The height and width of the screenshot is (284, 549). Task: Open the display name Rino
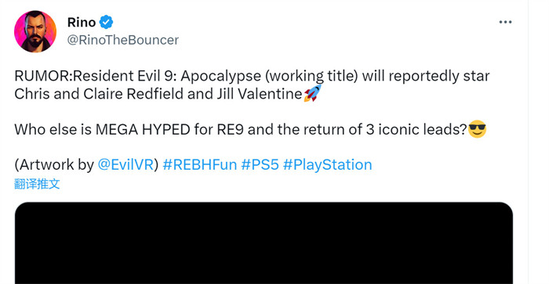(82, 23)
